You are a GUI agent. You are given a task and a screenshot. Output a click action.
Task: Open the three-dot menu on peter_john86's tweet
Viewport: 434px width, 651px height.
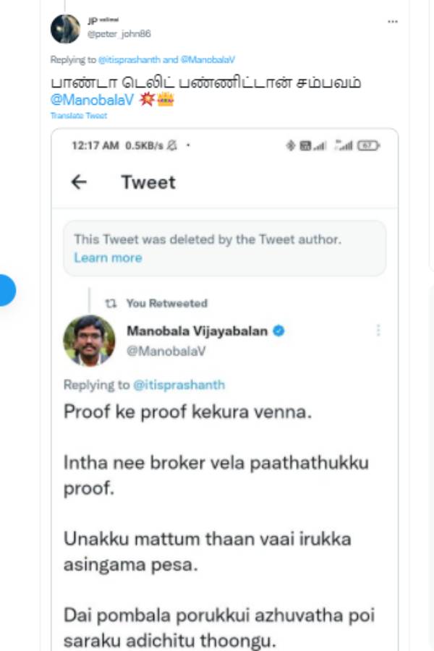click(x=391, y=22)
